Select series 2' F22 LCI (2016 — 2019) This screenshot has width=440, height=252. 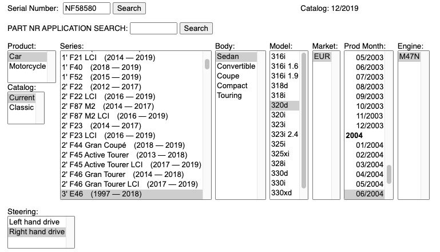click(x=132, y=97)
